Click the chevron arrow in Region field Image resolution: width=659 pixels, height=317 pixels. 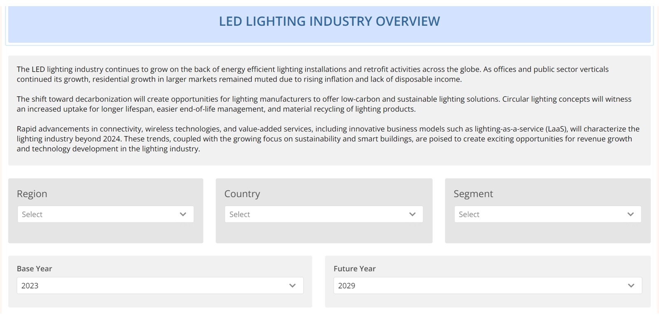(183, 214)
